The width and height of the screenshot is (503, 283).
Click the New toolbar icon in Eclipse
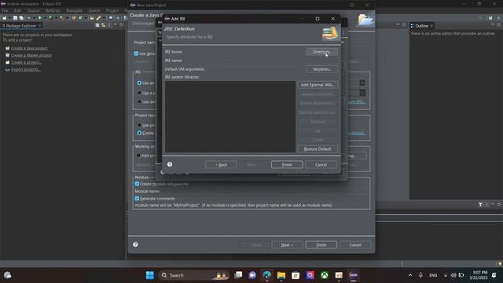point(4,18)
